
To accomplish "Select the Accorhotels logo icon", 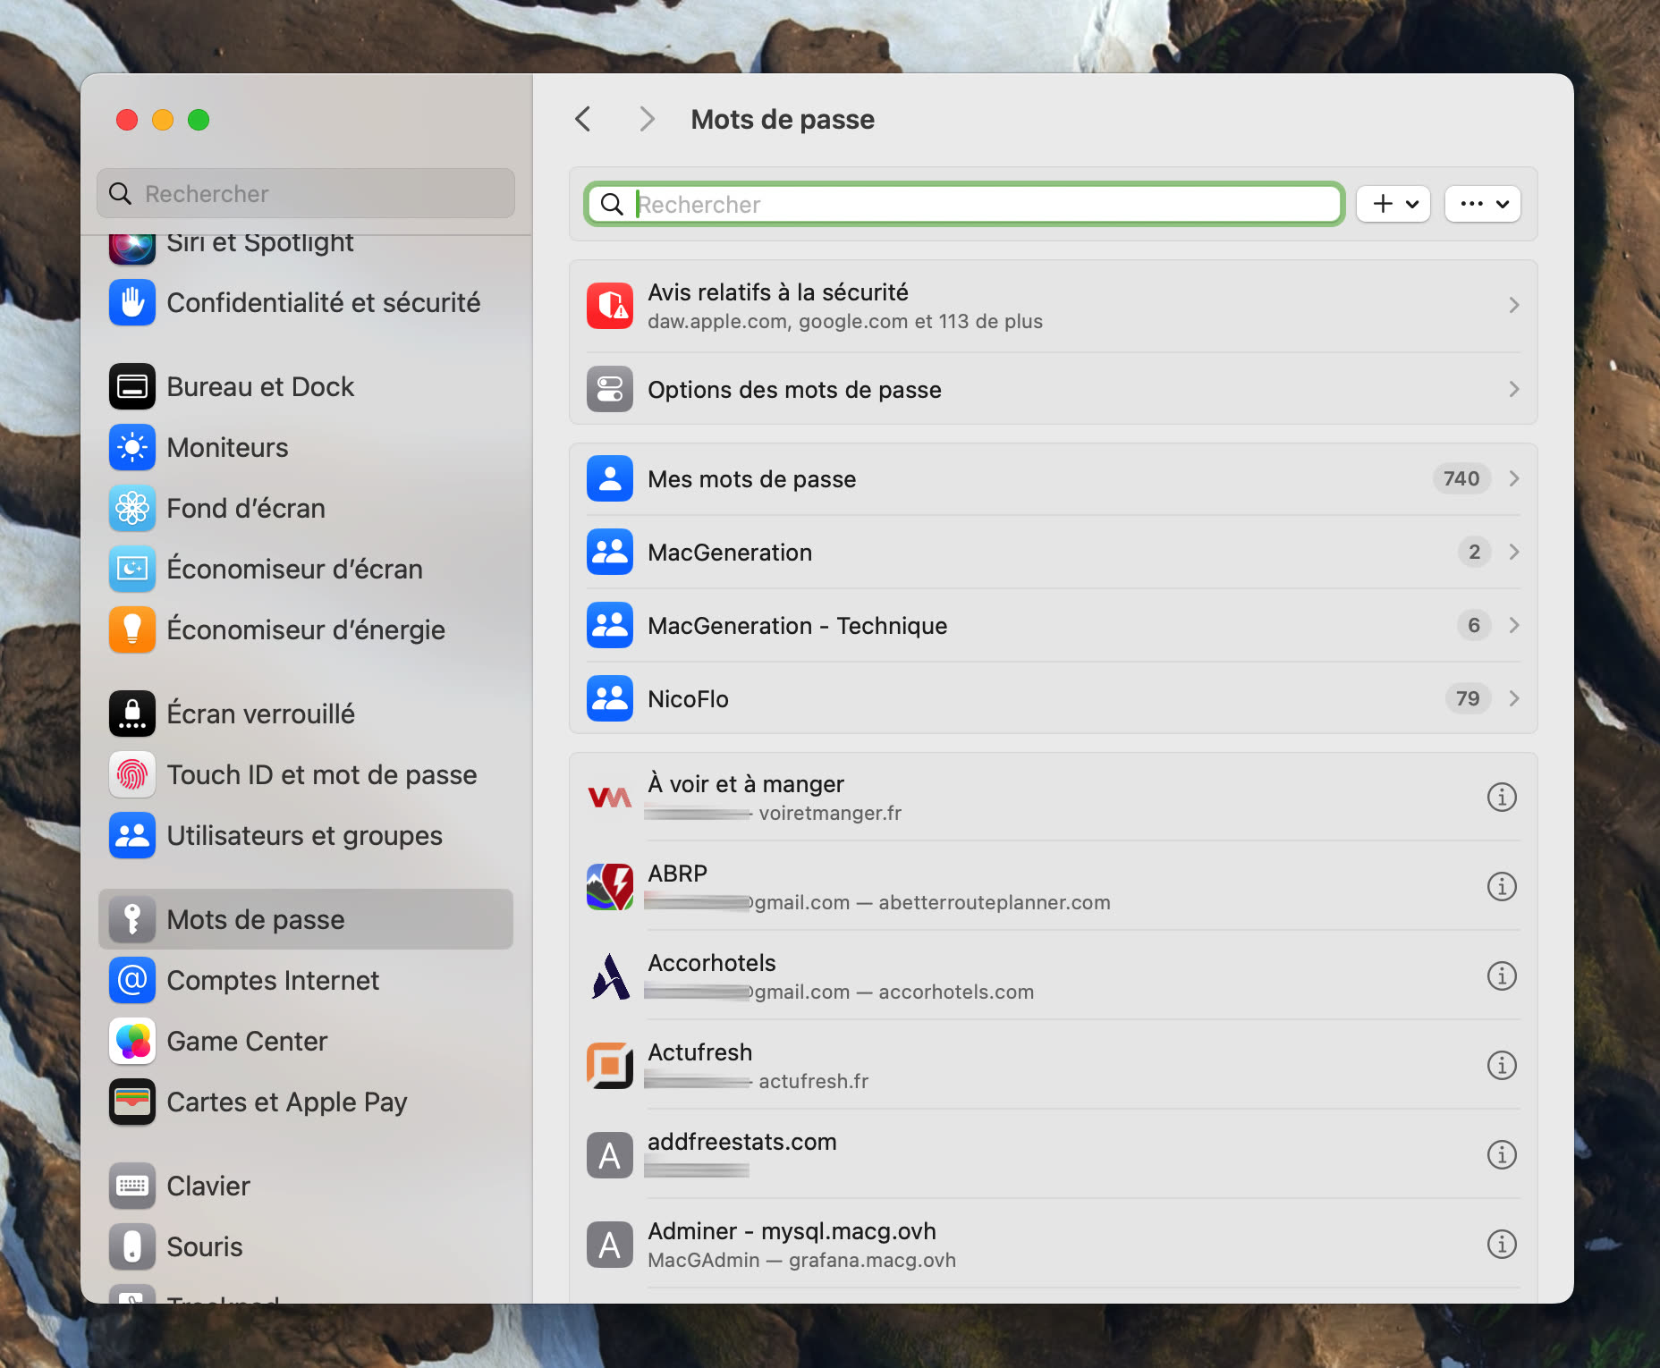I will point(610,975).
